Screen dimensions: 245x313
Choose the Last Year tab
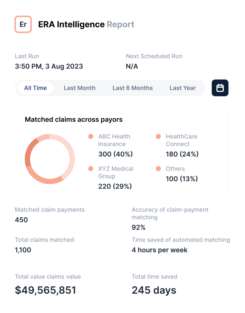tap(183, 88)
